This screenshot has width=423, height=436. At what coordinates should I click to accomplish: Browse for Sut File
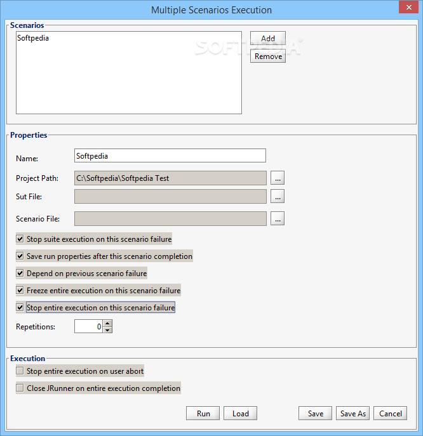(x=278, y=196)
